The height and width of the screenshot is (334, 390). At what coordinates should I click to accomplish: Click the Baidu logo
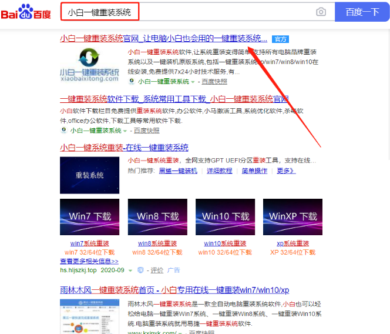pos(26,12)
